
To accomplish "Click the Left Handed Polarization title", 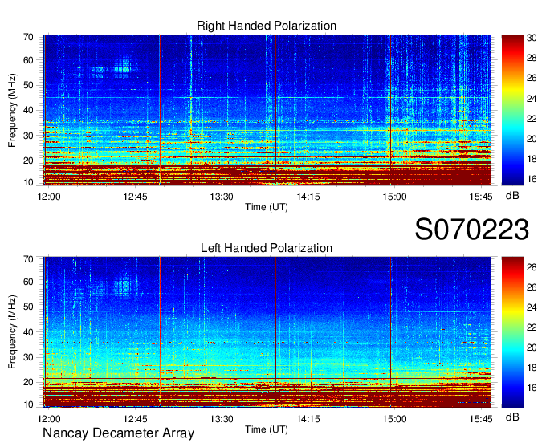I will click(x=267, y=248).
